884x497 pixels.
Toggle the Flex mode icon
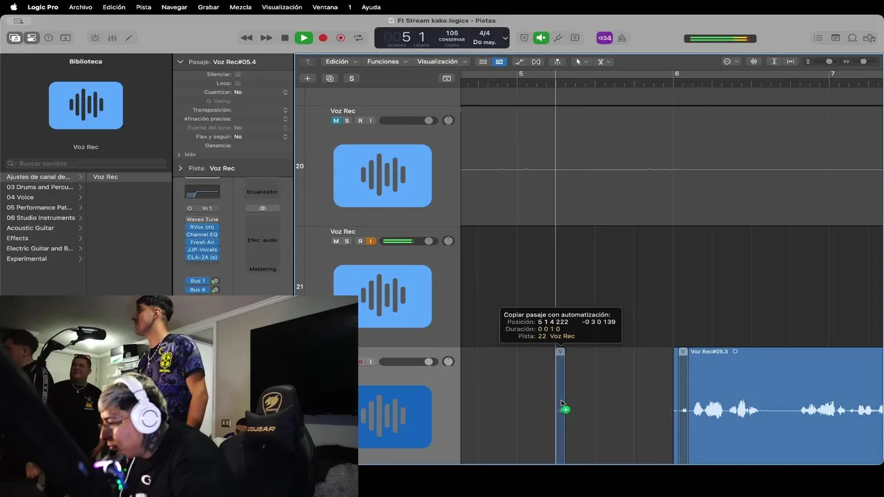pos(536,61)
